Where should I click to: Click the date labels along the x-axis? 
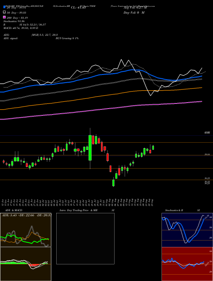[78, 202]
